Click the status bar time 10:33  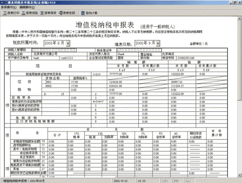(x=141, y=181)
